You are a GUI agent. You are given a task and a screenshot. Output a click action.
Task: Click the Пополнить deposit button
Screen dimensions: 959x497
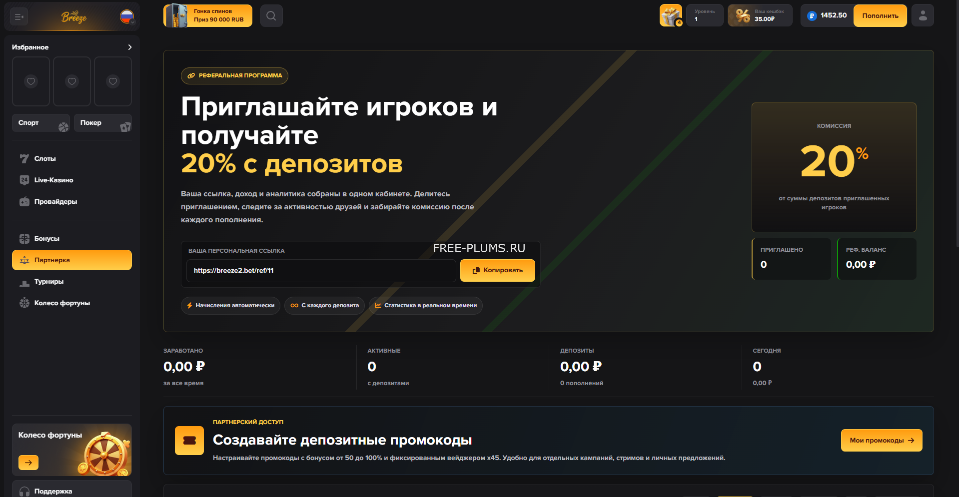click(880, 15)
